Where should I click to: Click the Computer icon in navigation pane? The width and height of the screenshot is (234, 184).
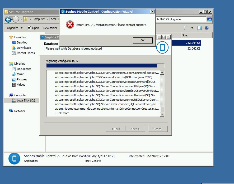[11, 95]
